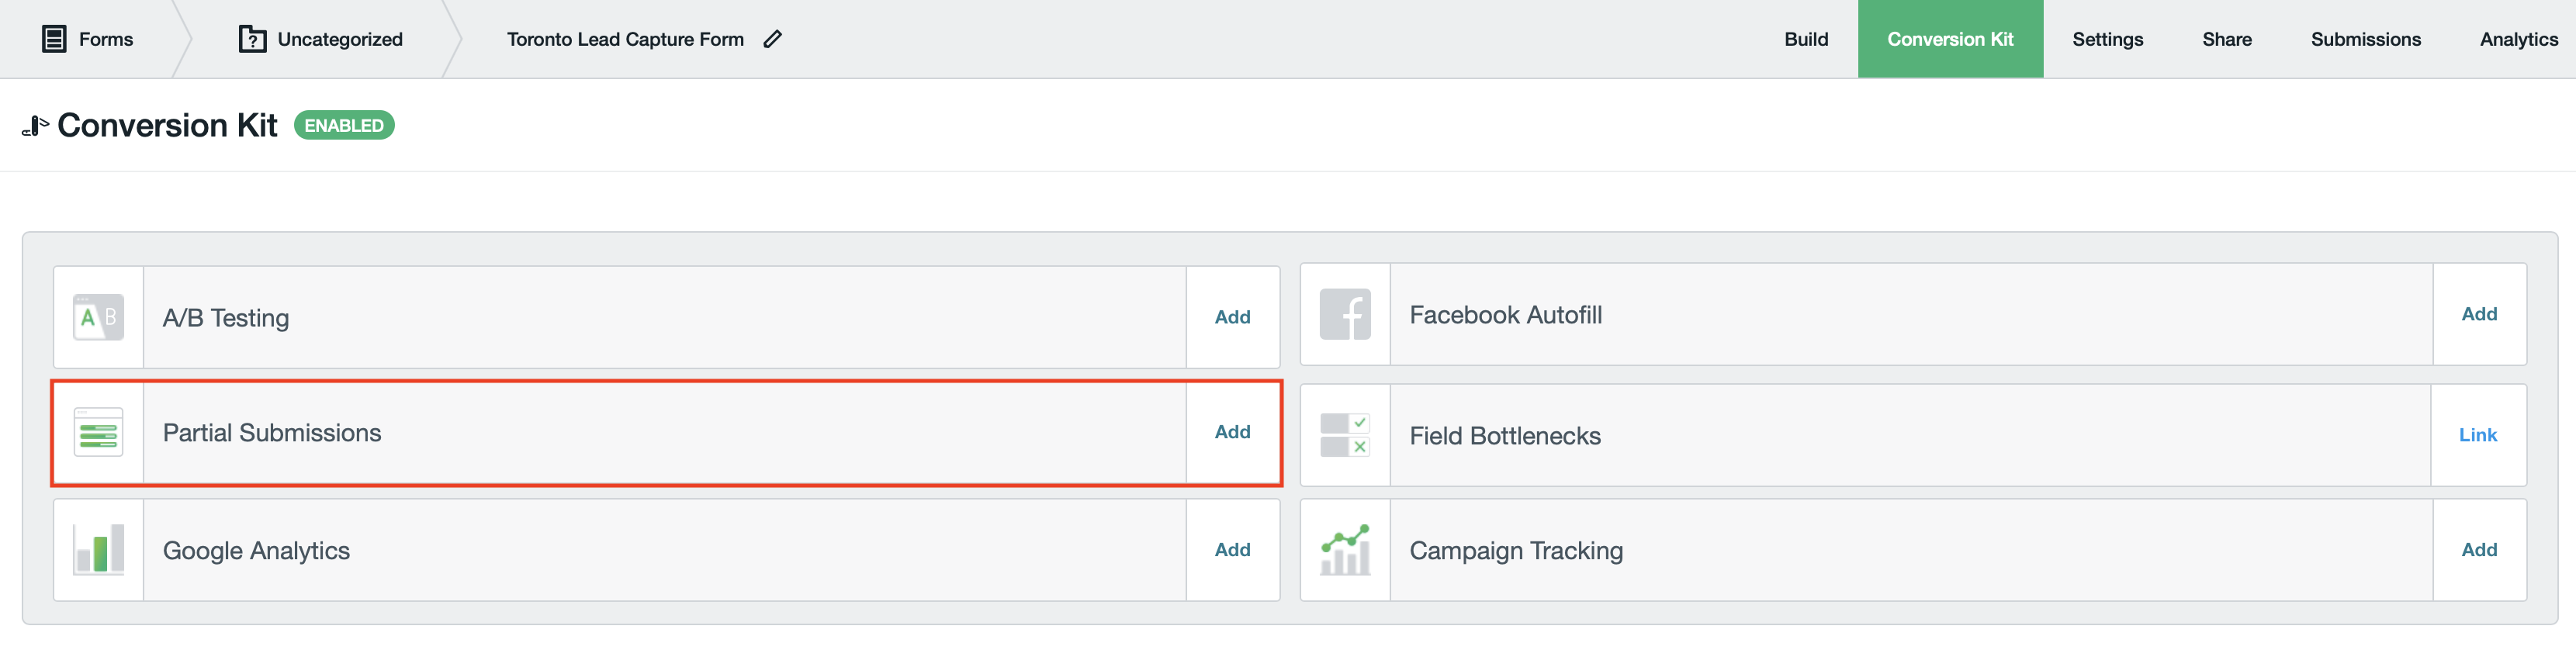Click the Field Bottlenecks icon
The width and height of the screenshot is (2576, 650).
(x=1344, y=435)
